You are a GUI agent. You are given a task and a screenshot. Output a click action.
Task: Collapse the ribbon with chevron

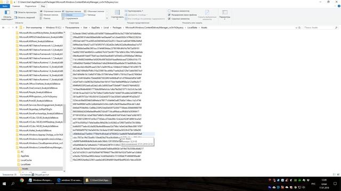(x=335, y=6)
